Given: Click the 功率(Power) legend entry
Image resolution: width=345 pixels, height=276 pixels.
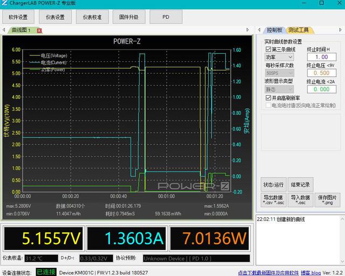Looking at the screenshot, I should [x=47, y=69].
